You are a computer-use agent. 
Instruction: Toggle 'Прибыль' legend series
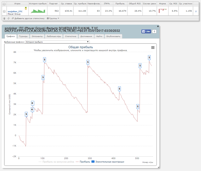click(83, 162)
